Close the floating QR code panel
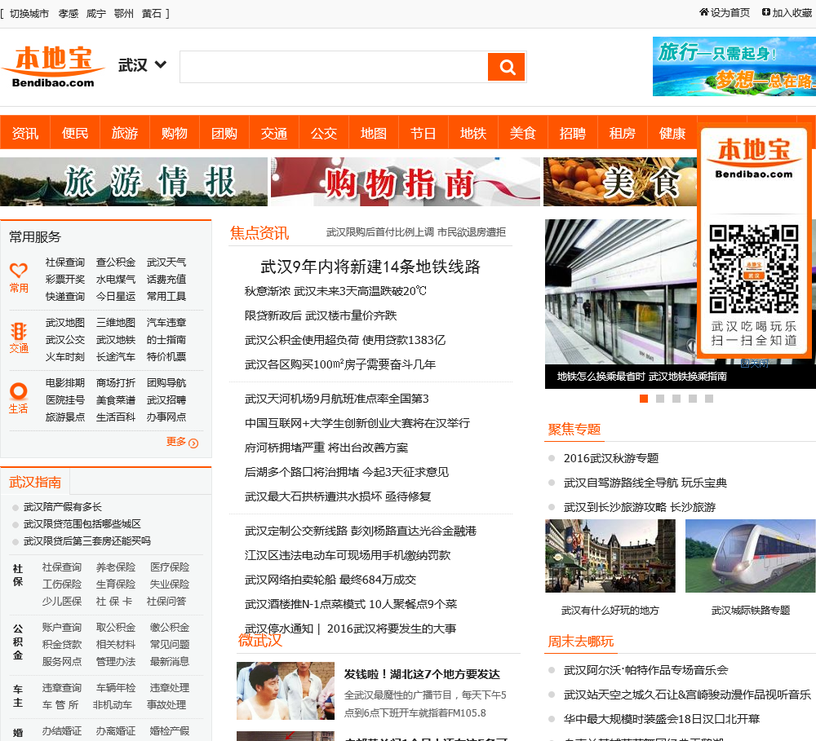Viewport: 816px width, 741px height. tap(754, 364)
